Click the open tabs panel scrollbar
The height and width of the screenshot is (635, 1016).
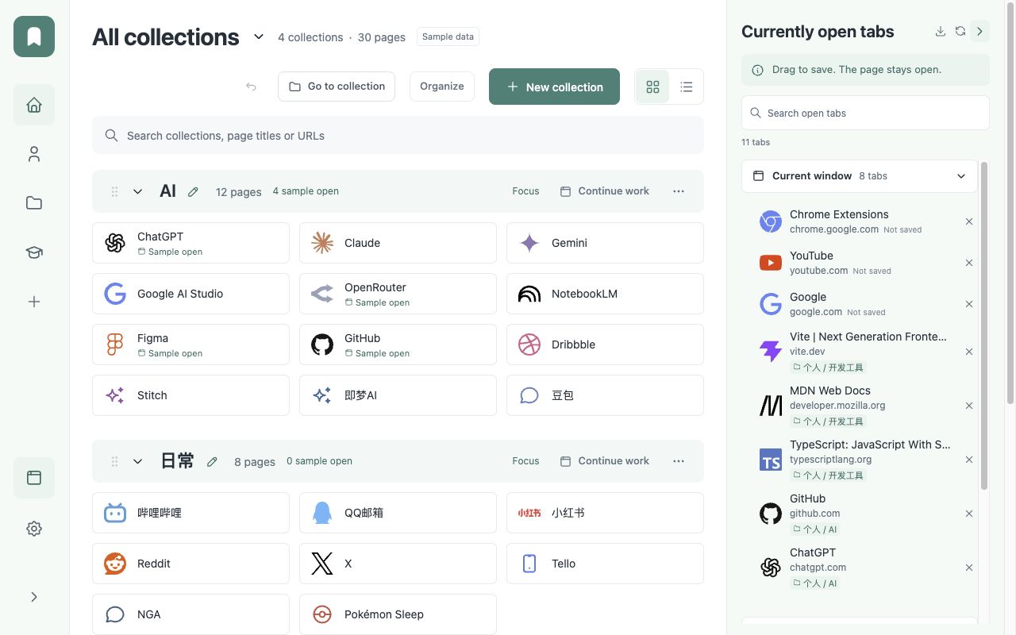[x=985, y=325]
